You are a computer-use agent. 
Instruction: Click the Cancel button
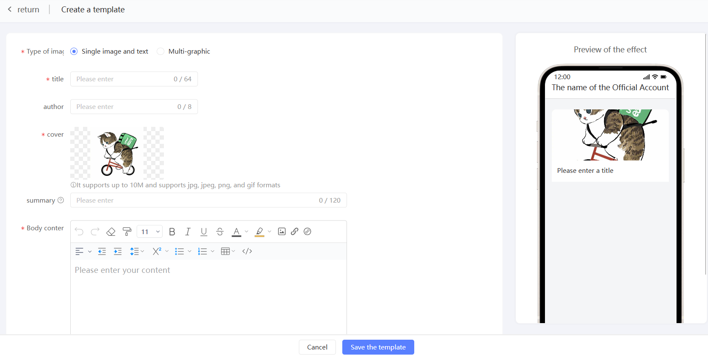(x=317, y=347)
